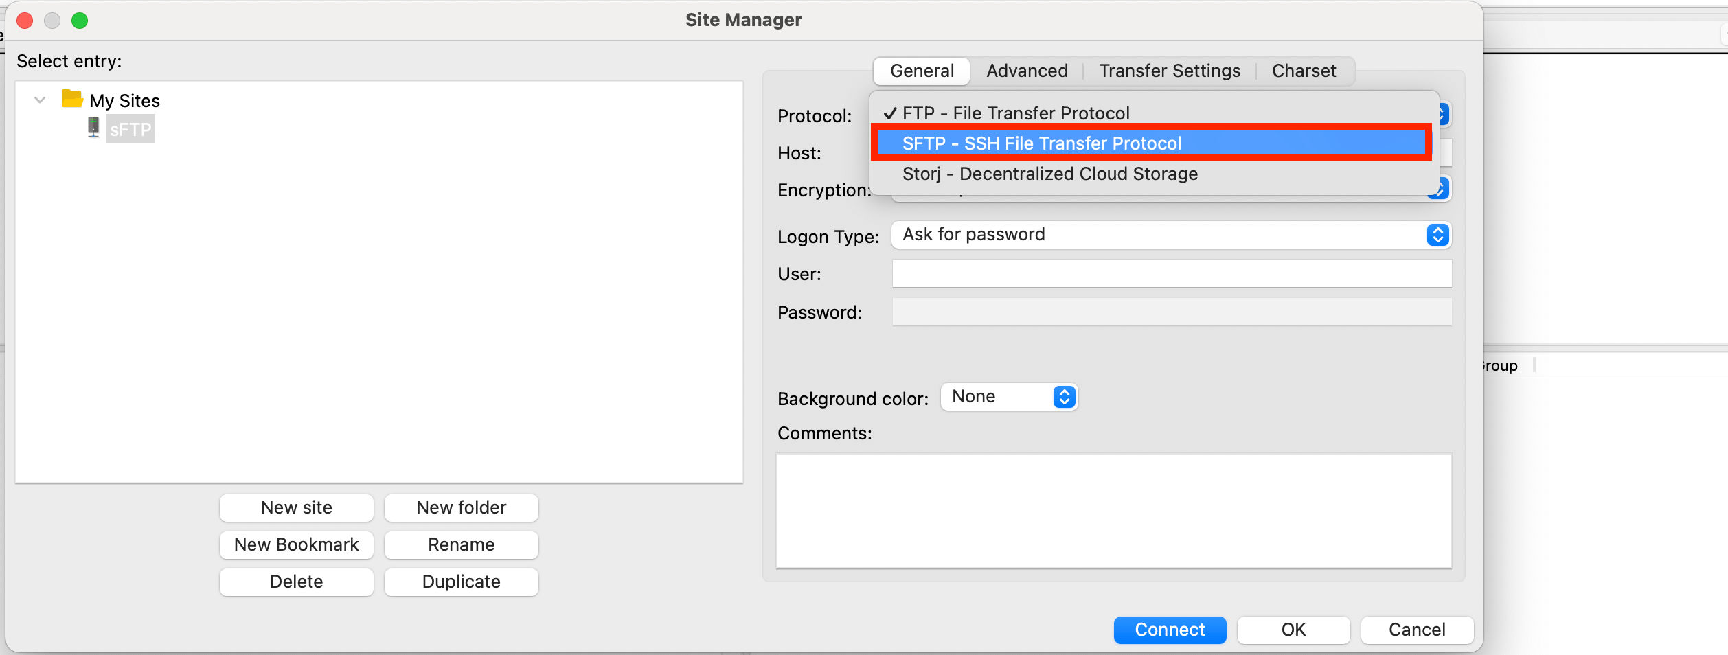1728x655 pixels.
Task: Open the Logon Type dropdown
Action: tap(1171, 235)
